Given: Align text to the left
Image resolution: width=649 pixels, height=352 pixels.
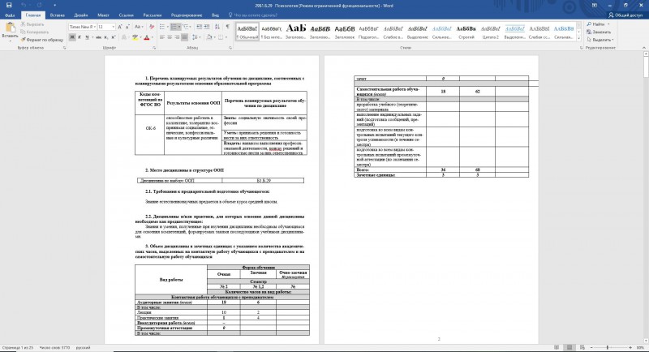Looking at the screenshot, I should click(162, 37).
